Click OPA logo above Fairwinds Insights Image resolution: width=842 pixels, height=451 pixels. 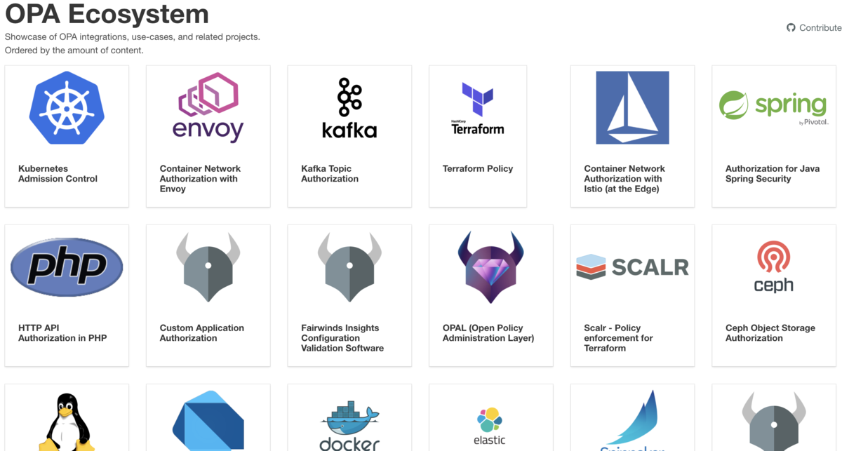click(x=349, y=267)
